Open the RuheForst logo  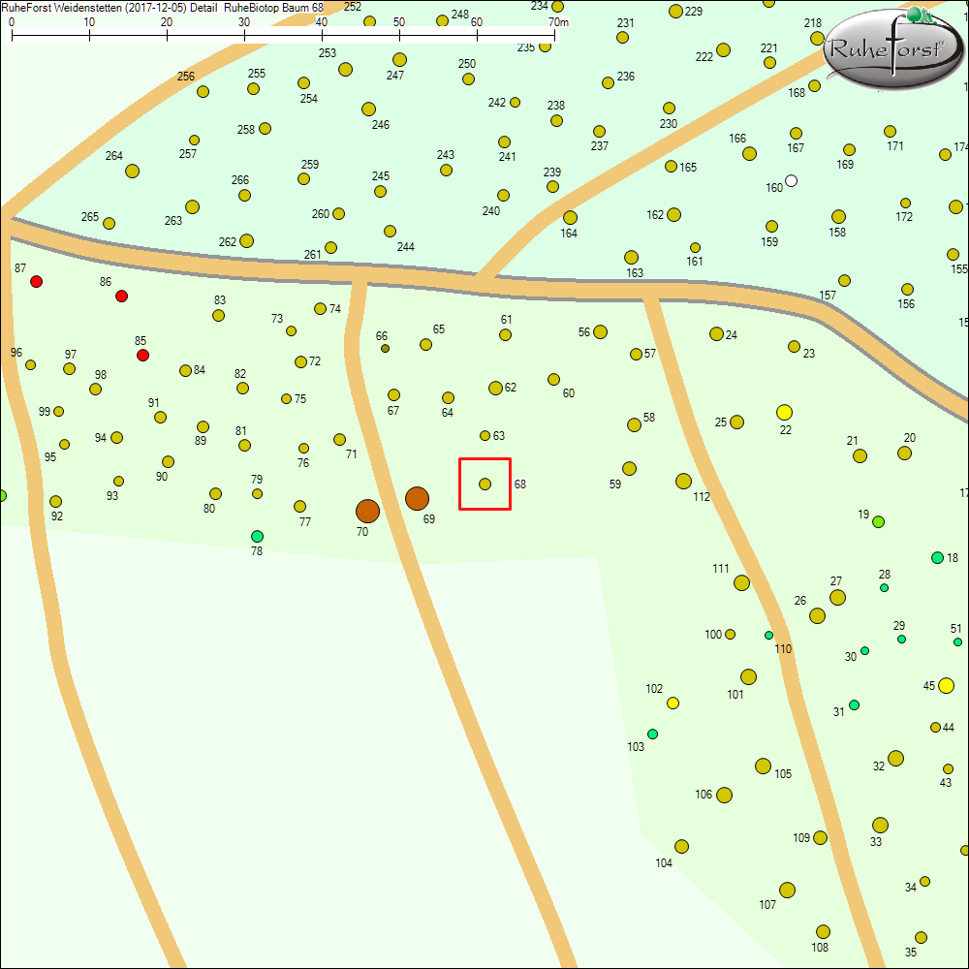(x=891, y=48)
